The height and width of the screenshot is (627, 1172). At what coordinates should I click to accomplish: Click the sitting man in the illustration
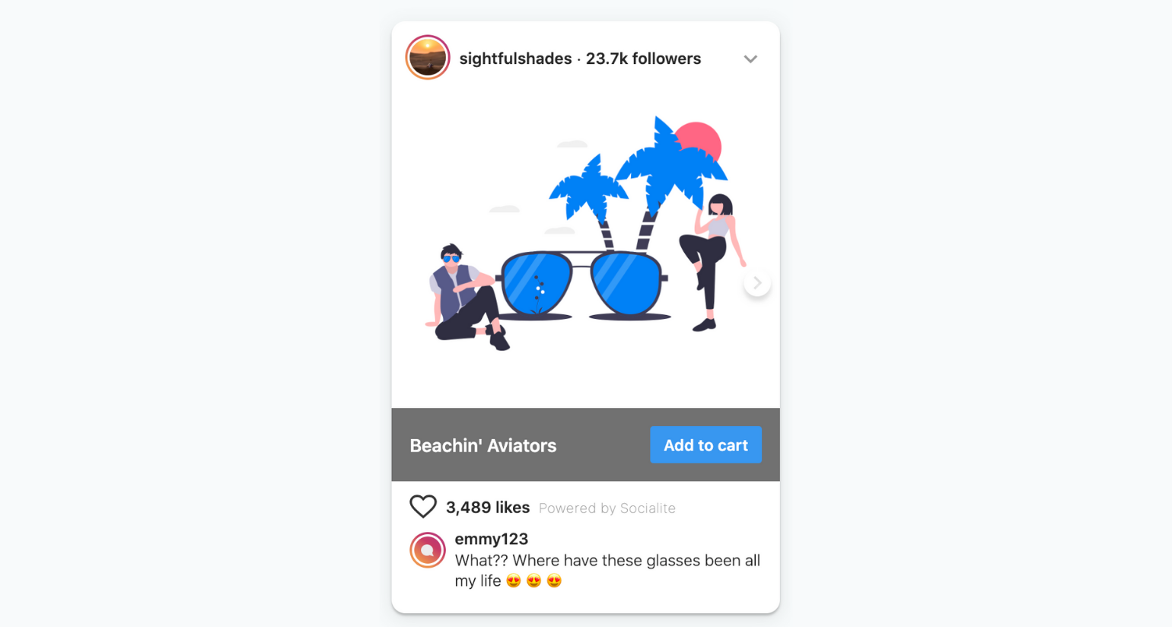click(466, 297)
